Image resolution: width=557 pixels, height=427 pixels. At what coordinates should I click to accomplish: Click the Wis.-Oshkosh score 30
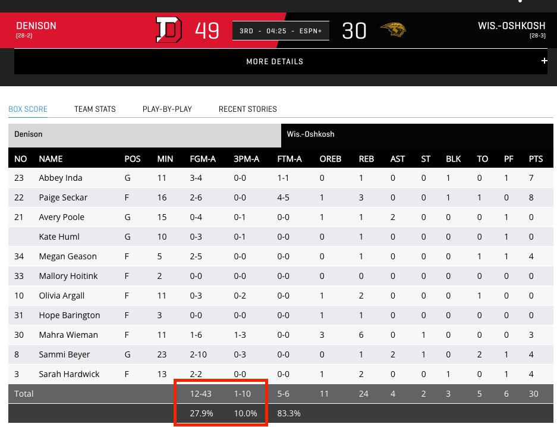tap(354, 31)
